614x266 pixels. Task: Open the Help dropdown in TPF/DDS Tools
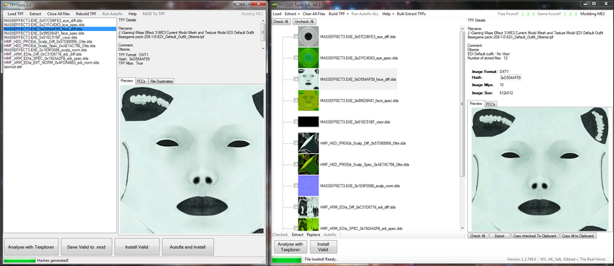(387, 14)
